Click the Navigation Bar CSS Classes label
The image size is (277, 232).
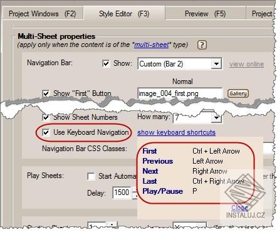[x=85, y=149]
